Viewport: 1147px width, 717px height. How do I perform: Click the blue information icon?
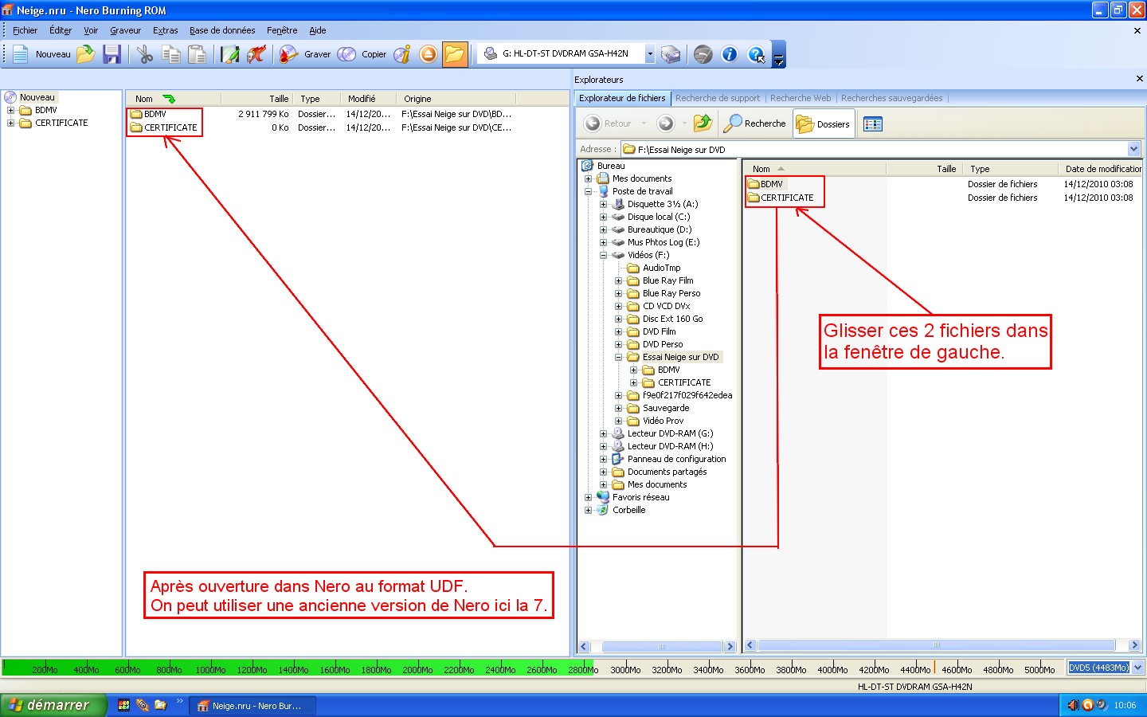click(x=730, y=54)
